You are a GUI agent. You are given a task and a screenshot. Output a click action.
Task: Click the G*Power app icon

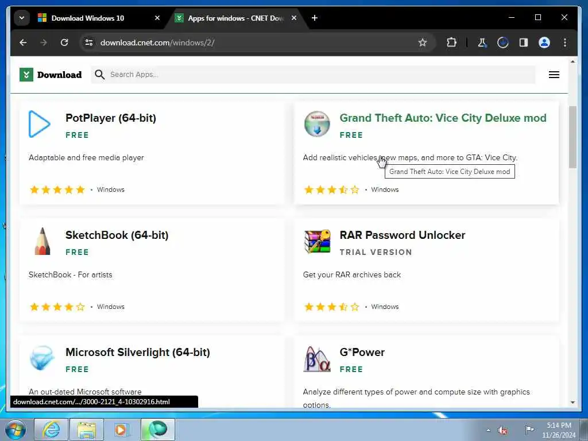[x=317, y=358]
